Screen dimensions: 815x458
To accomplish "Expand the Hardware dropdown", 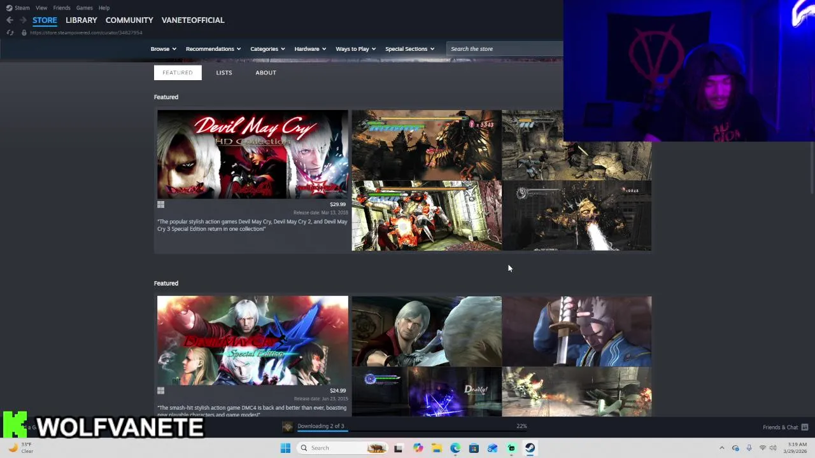I will (x=310, y=49).
